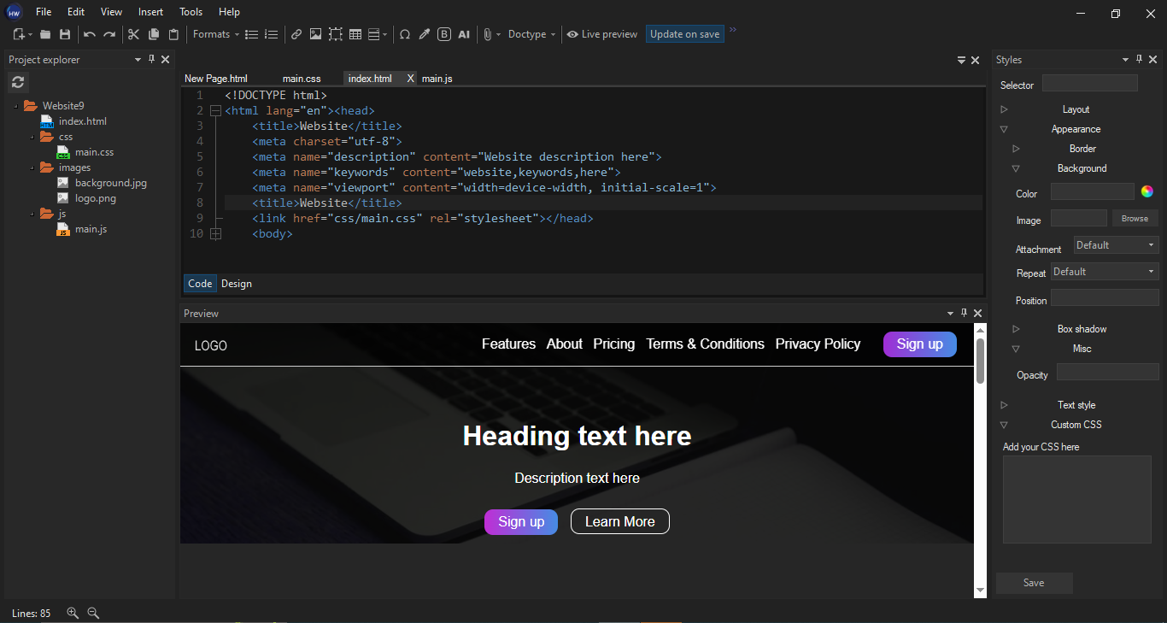Zoom out using the status bar magnifier
1167x623 pixels.
point(93,613)
